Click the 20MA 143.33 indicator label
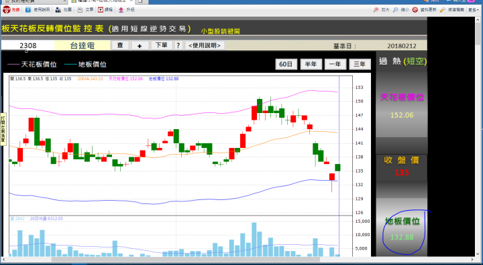483x265 pixels. click(90, 79)
